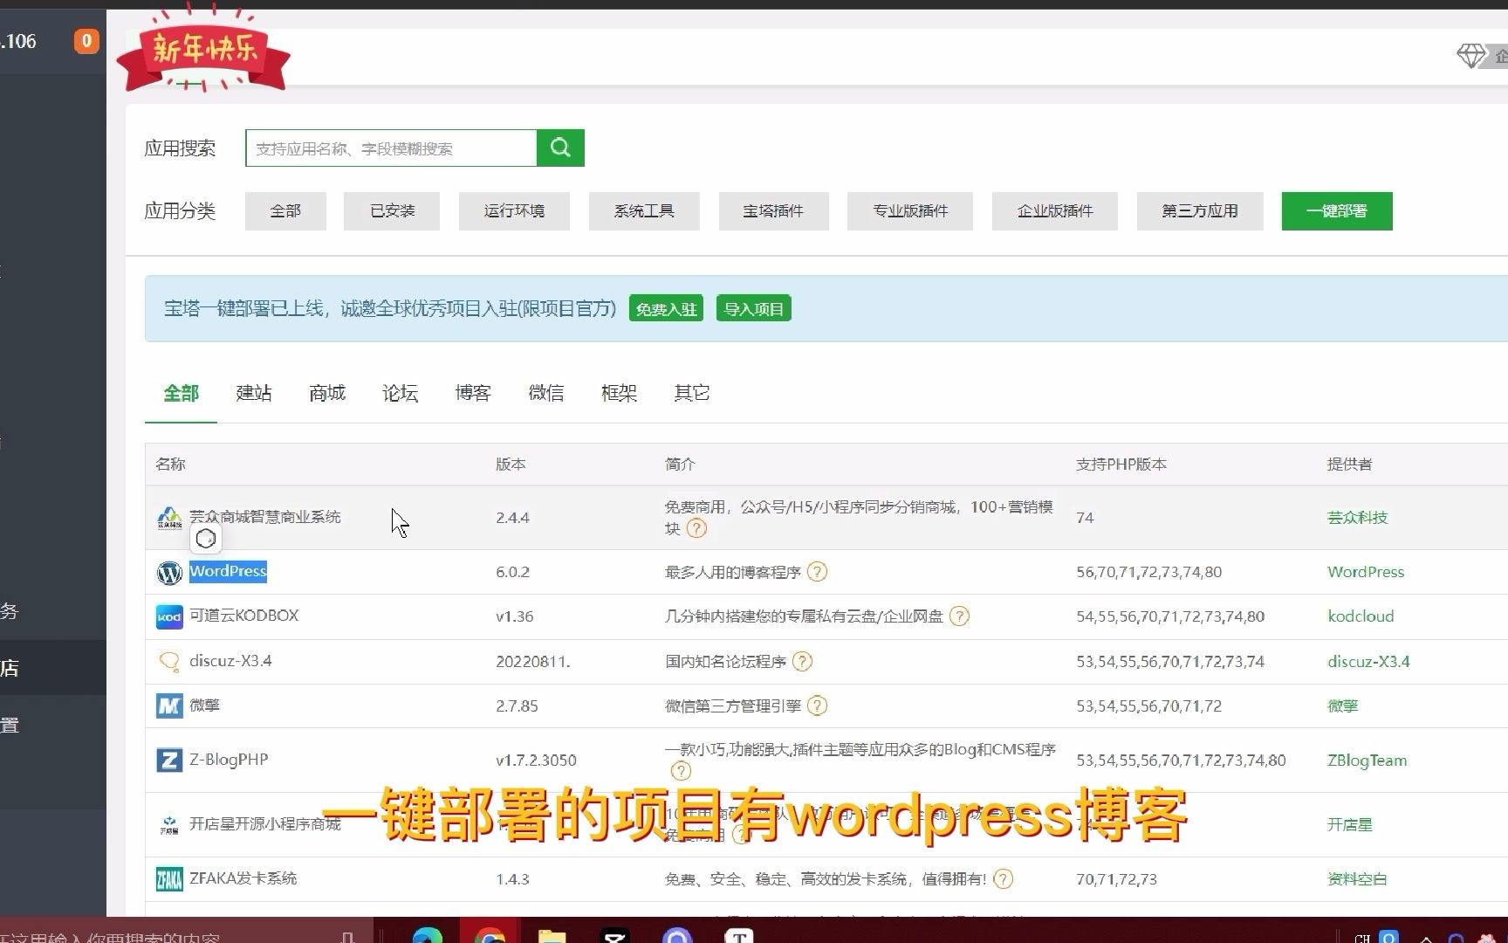
Task: Click question mark beside ZFAKA description
Action: (1004, 879)
